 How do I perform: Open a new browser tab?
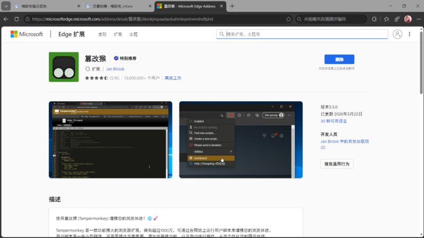[232, 6]
